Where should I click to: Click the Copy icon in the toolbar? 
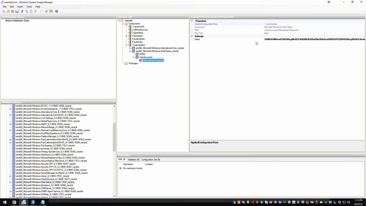pyautogui.click(x=27, y=11)
